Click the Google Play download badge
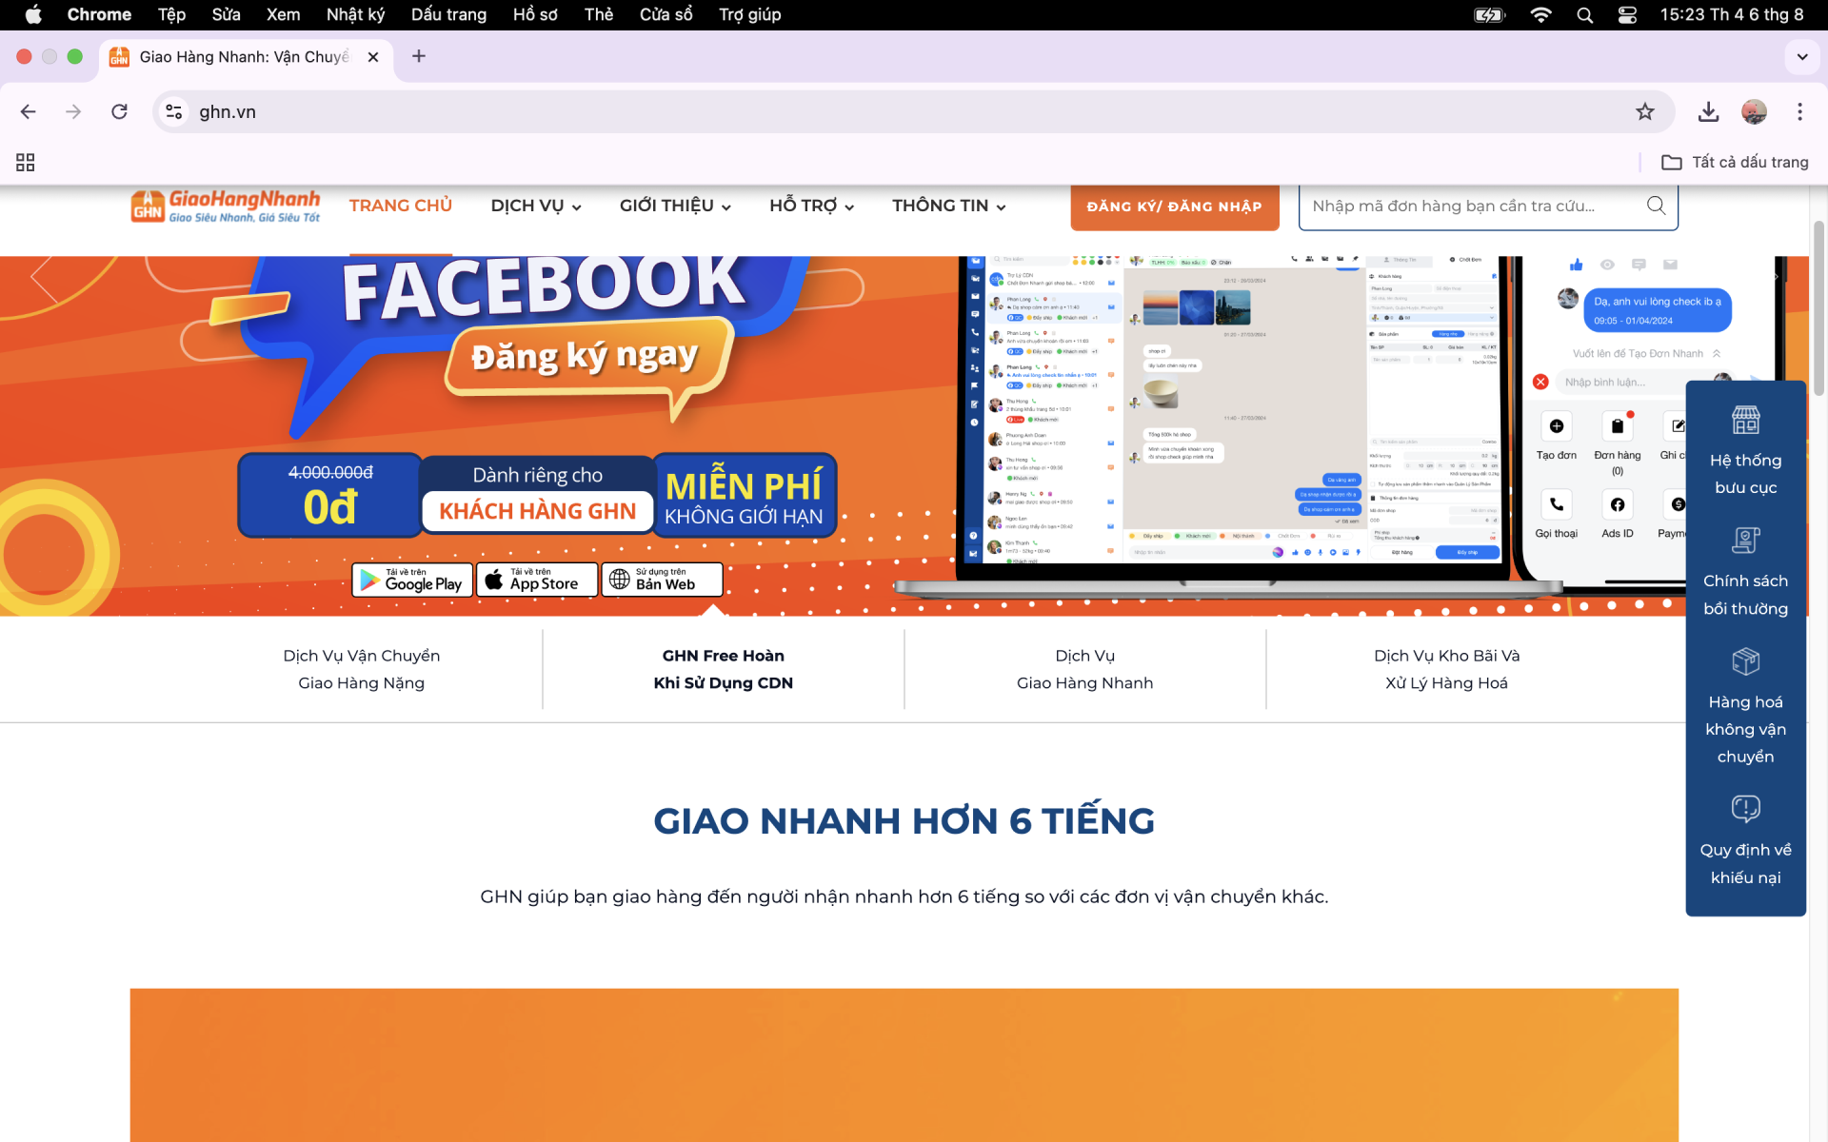 click(x=412, y=580)
